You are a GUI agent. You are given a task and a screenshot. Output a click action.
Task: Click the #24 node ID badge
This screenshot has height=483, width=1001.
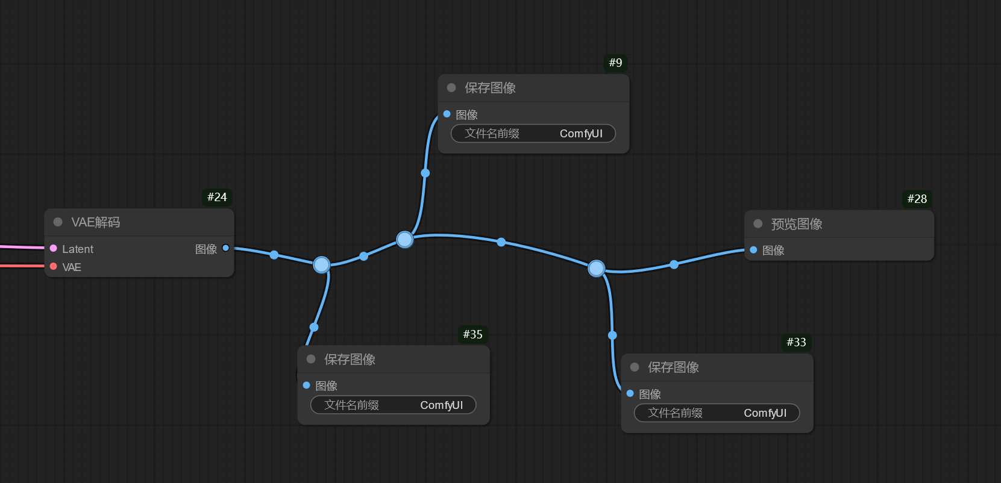click(217, 198)
